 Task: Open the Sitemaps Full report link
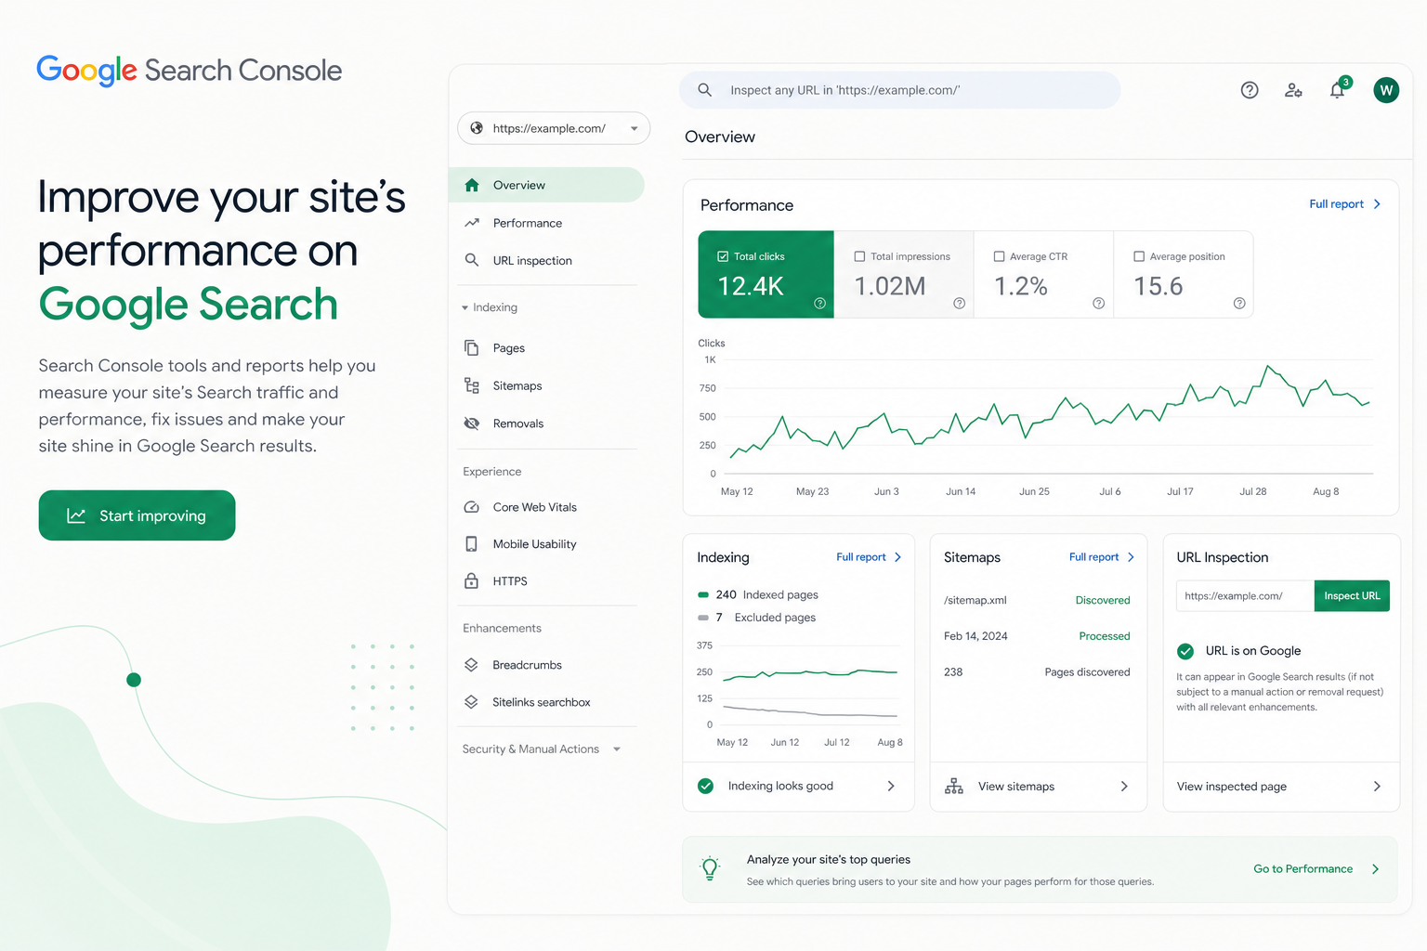(x=1093, y=557)
